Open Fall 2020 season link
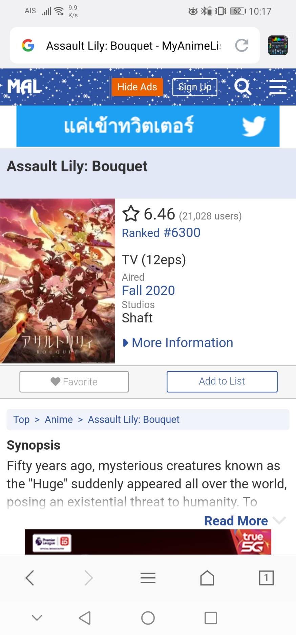 point(148,291)
